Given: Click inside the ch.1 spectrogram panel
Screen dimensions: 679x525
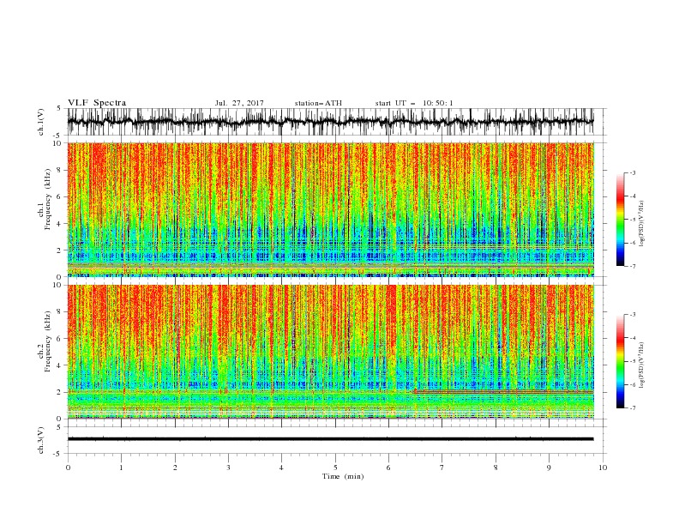Looking at the screenshot, I should tap(330, 209).
